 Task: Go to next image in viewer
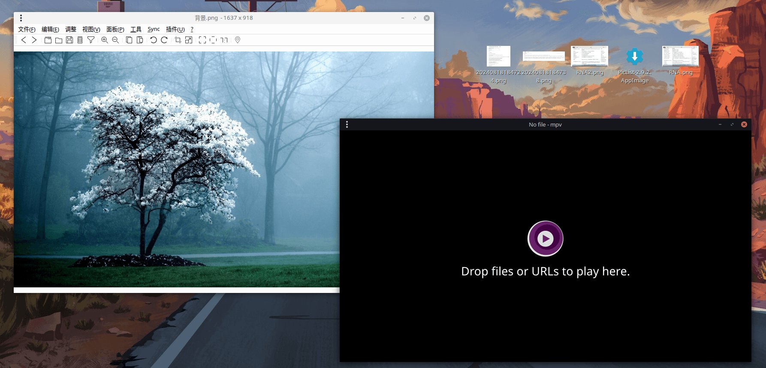click(x=34, y=40)
